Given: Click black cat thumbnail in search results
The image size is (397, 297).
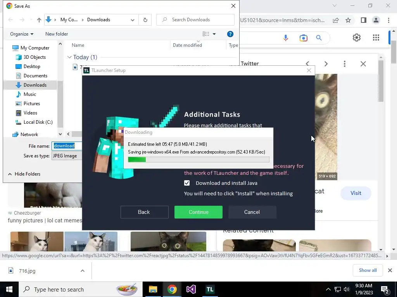Looking at the screenshot, I should [168, 241].
